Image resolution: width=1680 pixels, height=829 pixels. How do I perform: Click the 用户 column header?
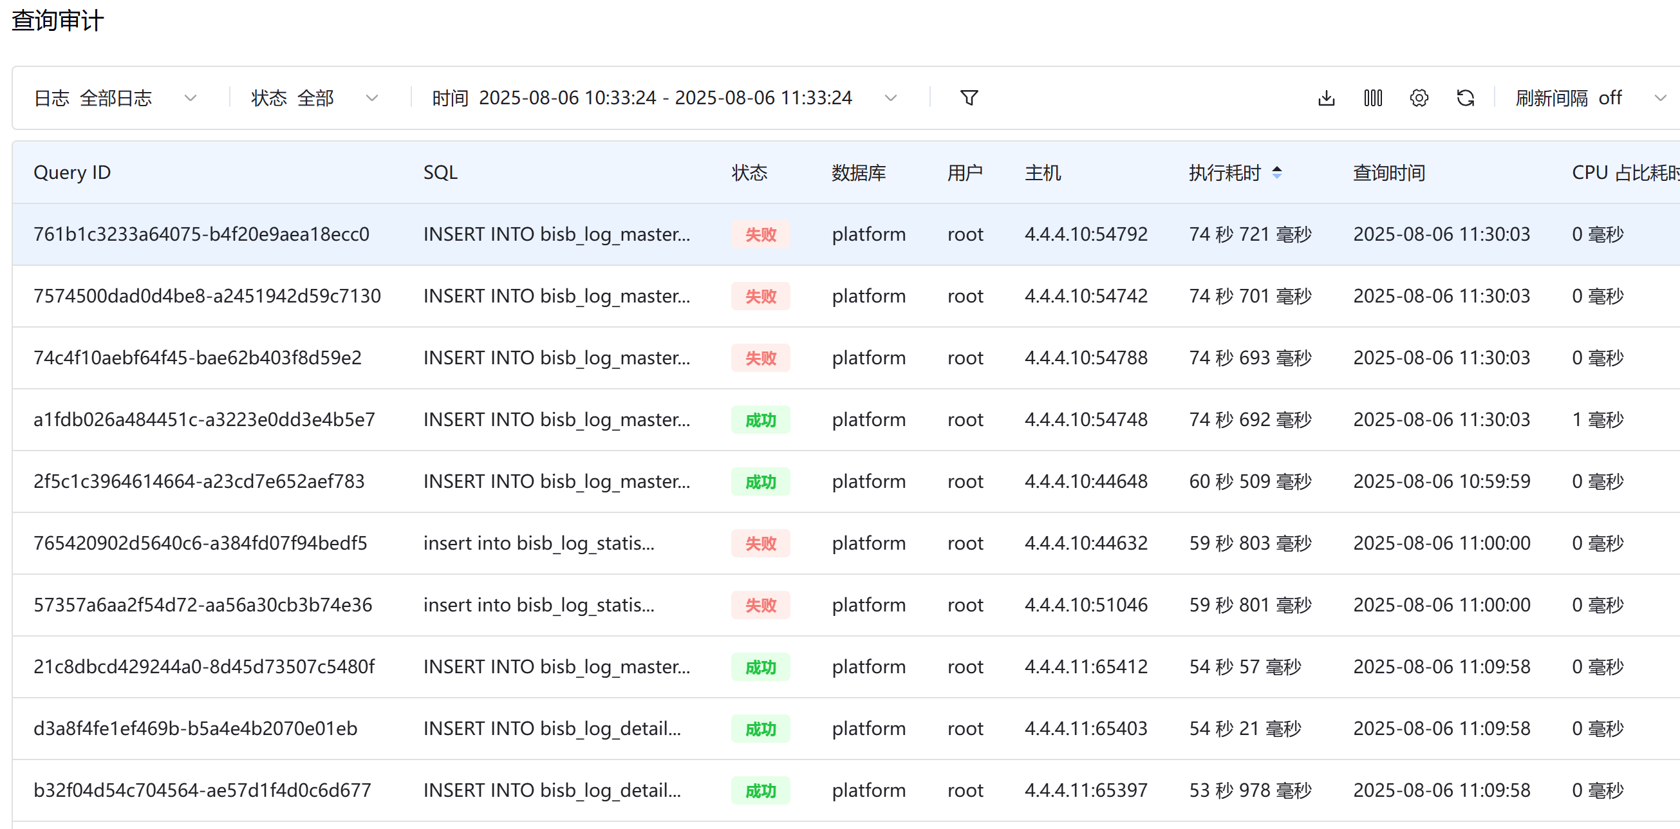(x=965, y=172)
